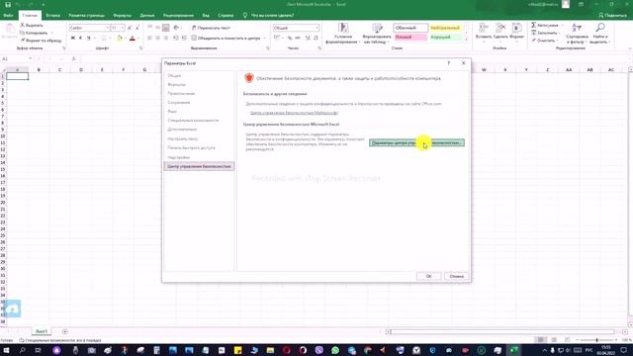The width and height of the screenshot is (633, 356).
Task: Open Trust Center settings button
Action: pyautogui.click(x=416, y=142)
